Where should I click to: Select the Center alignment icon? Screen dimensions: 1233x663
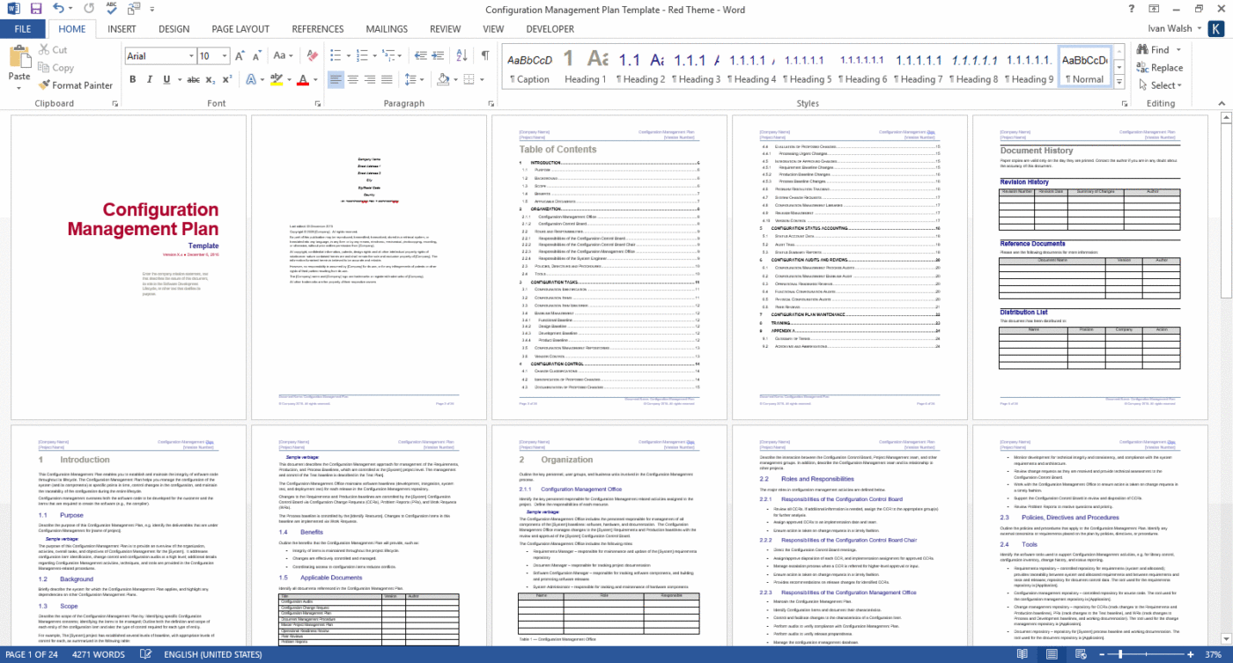(352, 79)
